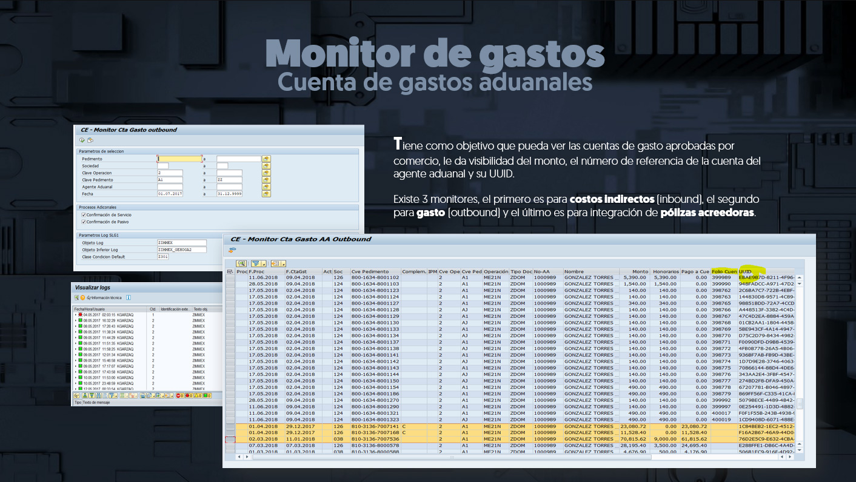This screenshot has height=482, width=856.
Task: Click folio cell 399989
Action: [724, 277]
